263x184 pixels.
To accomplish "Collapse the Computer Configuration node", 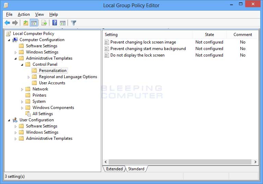I will coord(9,40).
